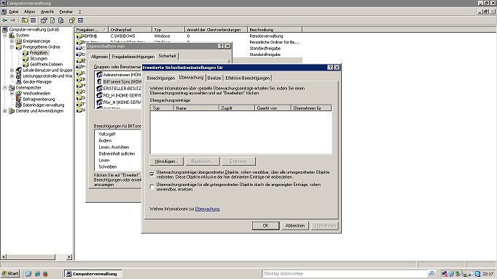Image resolution: width=497 pixels, height=279 pixels.
Task: Click the Geräte-Manager icon in tree
Action: pos(19,82)
